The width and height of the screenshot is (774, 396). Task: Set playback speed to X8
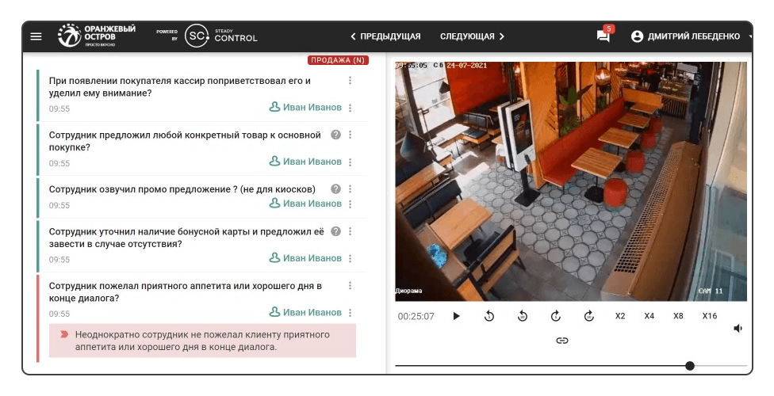(678, 316)
